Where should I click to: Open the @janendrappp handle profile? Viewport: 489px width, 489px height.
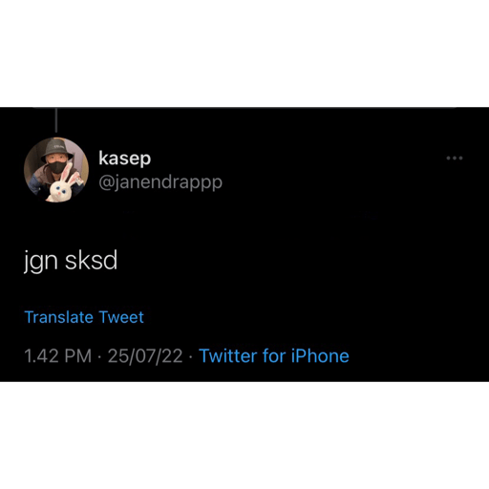160,182
